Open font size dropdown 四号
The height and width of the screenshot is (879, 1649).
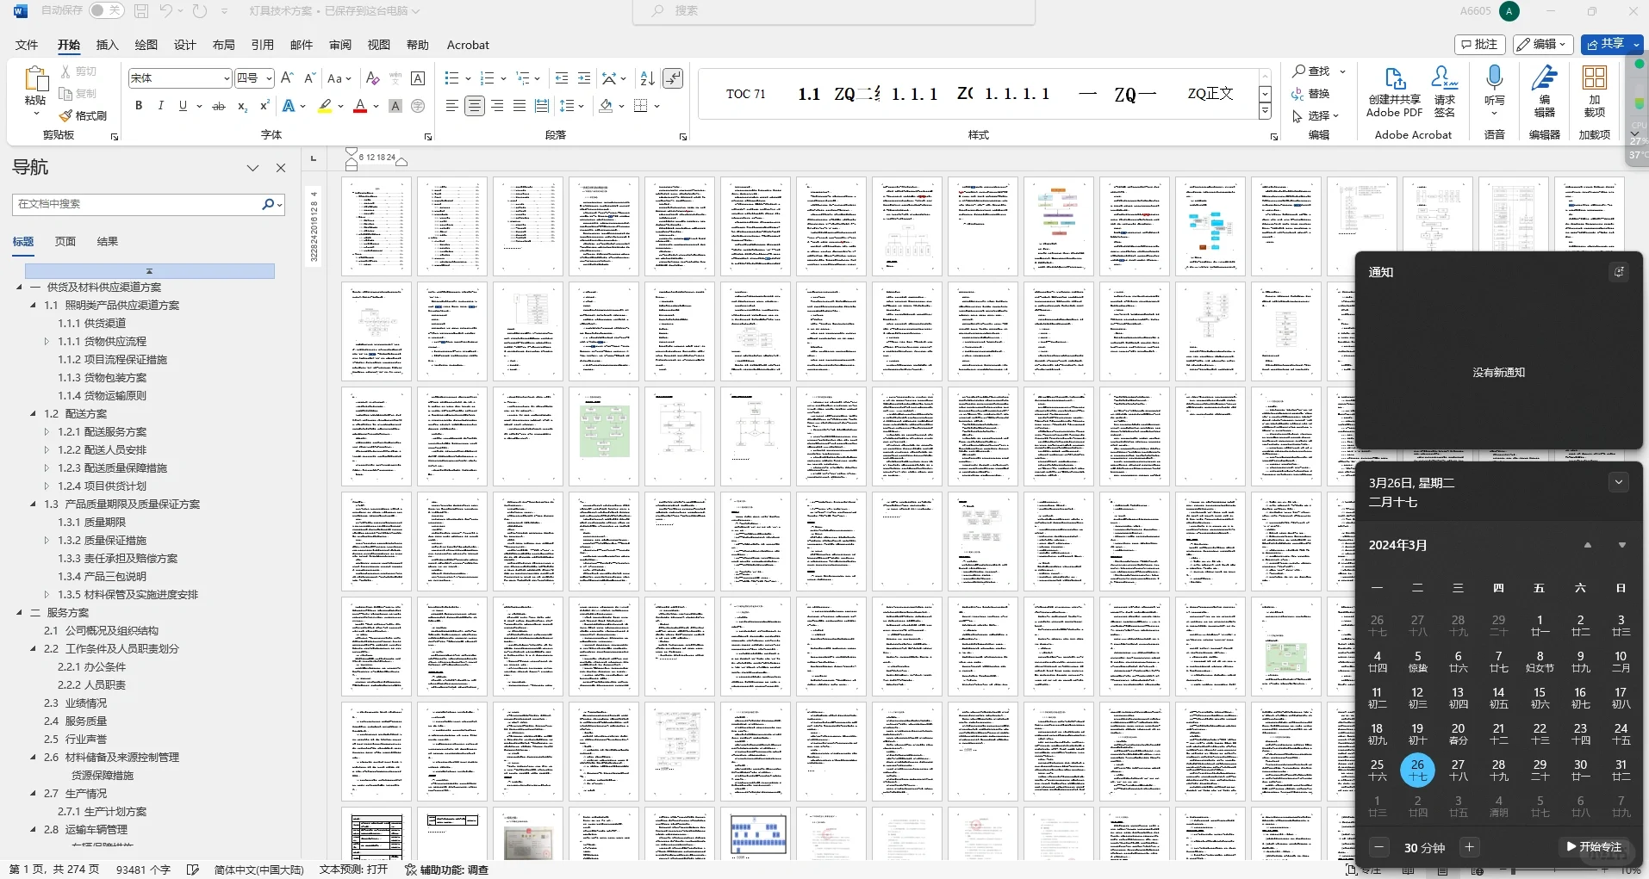click(x=269, y=78)
